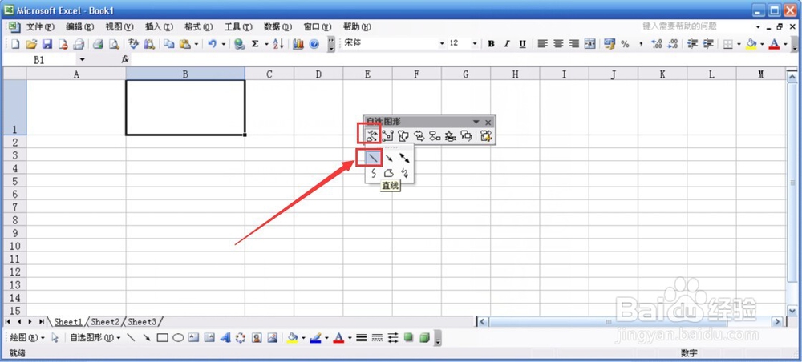Click the Copy icon
The width and height of the screenshot is (802, 362).
tap(168, 44)
